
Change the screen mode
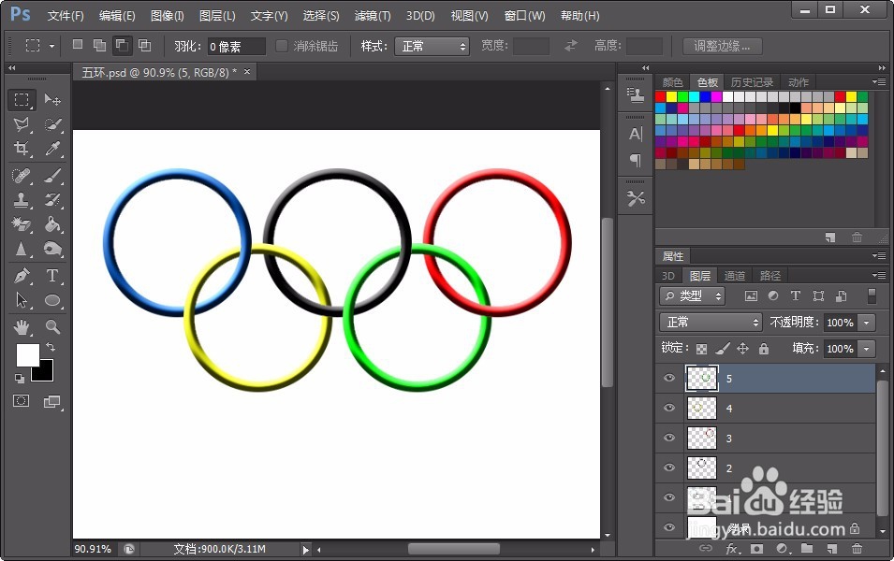click(52, 401)
